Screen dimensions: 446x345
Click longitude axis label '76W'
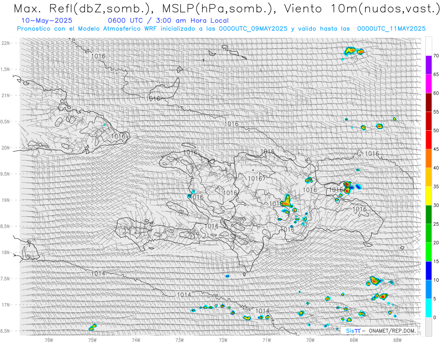click(49, 340)
